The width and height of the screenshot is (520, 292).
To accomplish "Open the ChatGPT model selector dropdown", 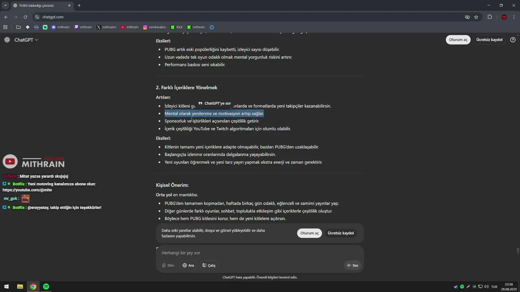I will [x=26, y=40].
